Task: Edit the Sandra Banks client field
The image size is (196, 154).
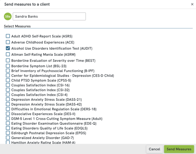Action: (49, 16)
